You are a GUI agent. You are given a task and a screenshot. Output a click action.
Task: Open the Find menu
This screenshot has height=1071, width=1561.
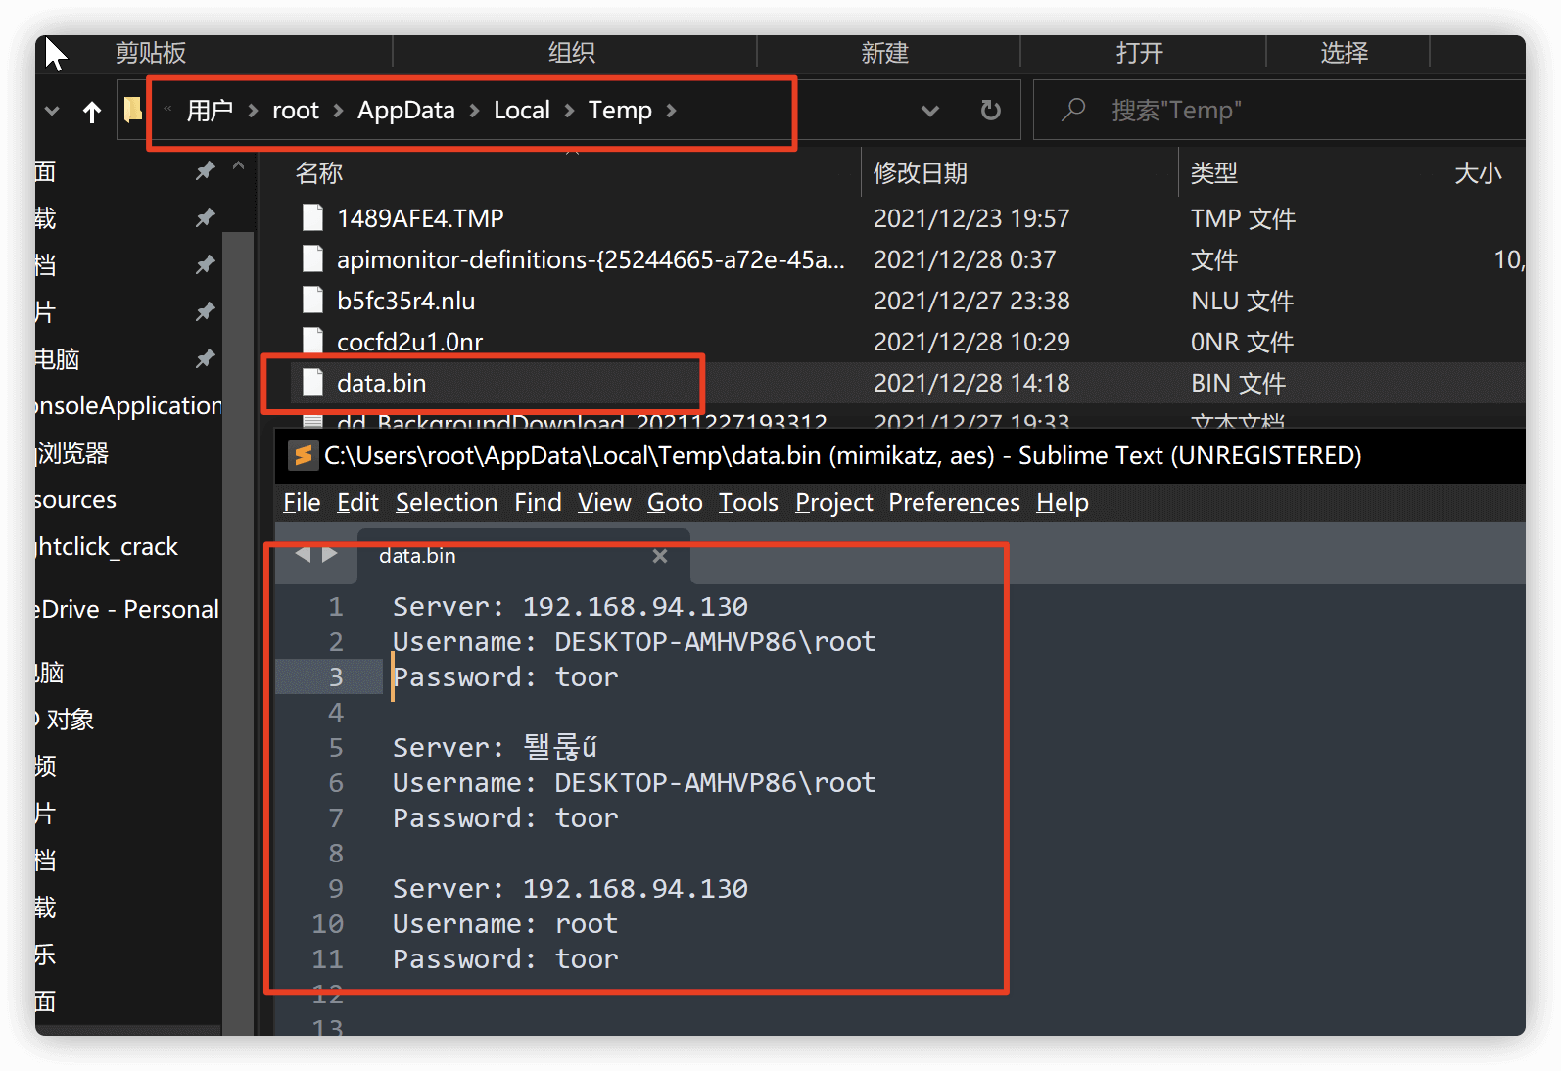(x=538, y=502)
